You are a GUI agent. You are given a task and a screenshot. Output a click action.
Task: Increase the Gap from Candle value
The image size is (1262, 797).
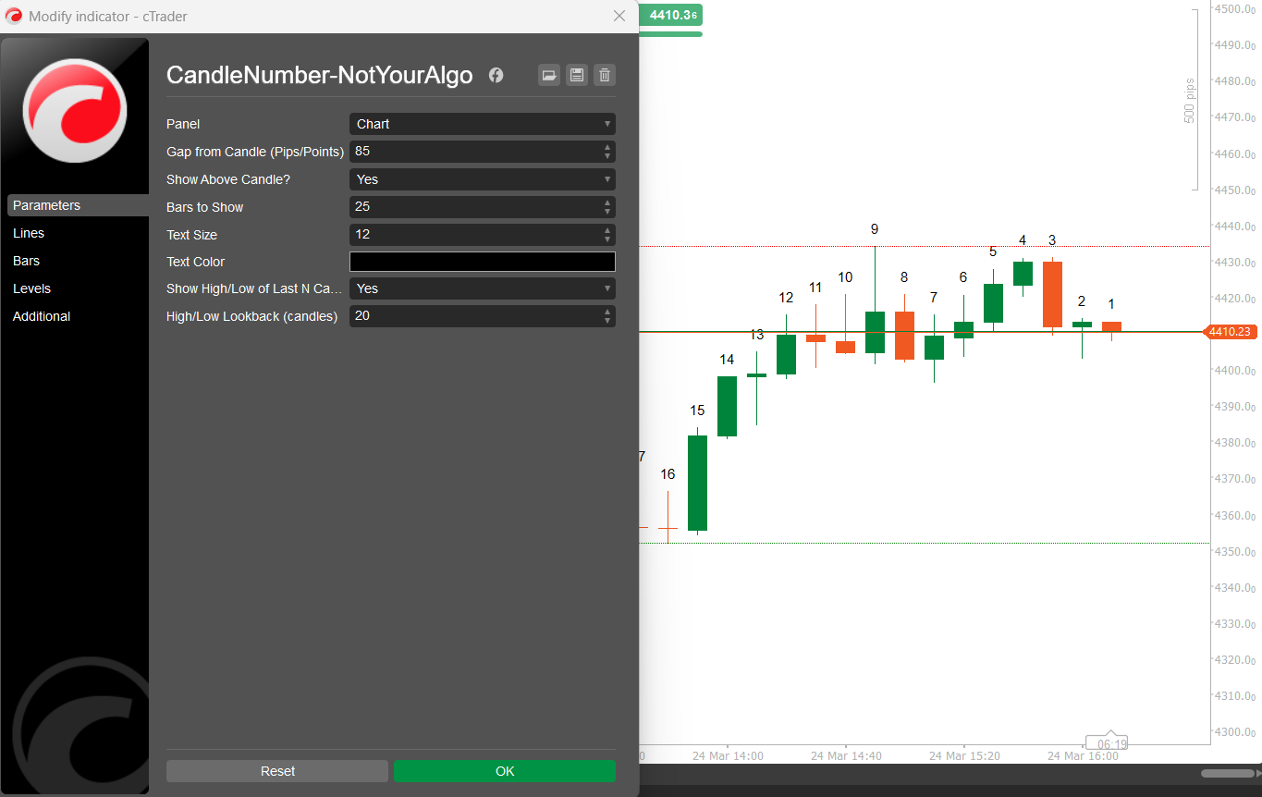(x=607, y=147)
